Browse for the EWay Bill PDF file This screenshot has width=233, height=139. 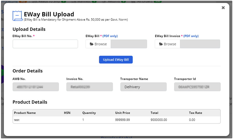[x=98, y=44]
